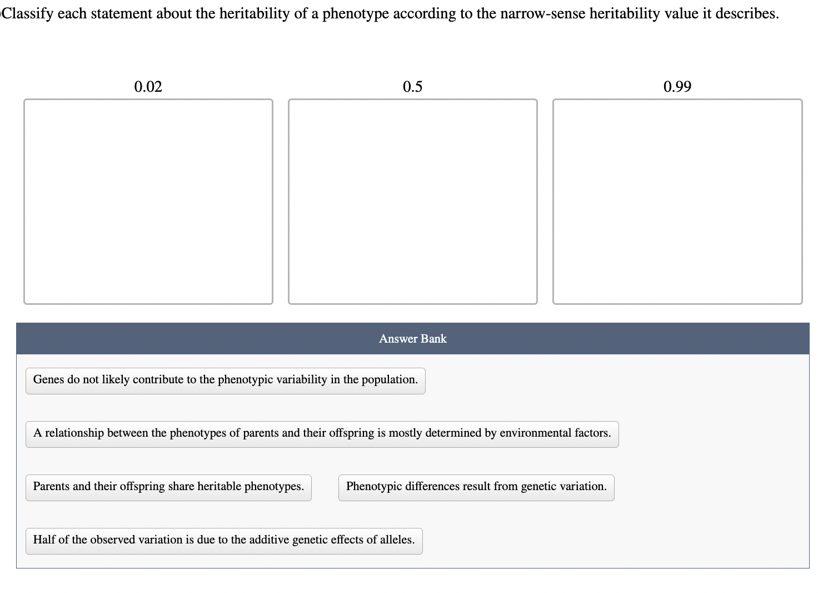Click inside the rightmost empty answer box
Screen dimensions: 818x593
point(677,200)
